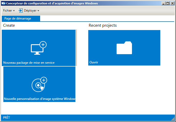The width and height of the screenshot is (176, 122).
Task: Click the disc with plus icon
Action: point(39,84)
